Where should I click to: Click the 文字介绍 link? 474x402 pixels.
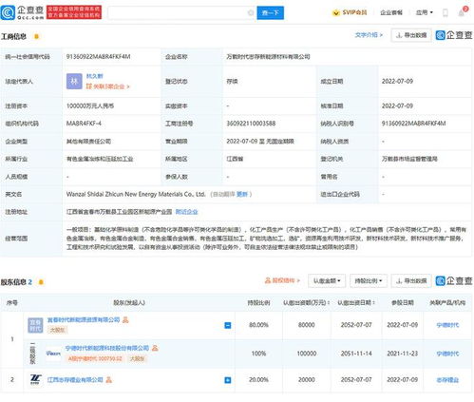pos(369,35)
